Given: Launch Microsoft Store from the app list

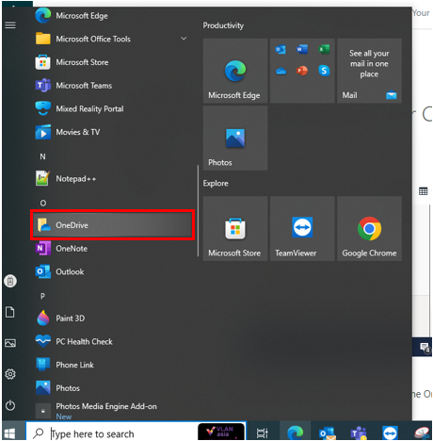Looking at the screenshot, I should coord(111,62).
